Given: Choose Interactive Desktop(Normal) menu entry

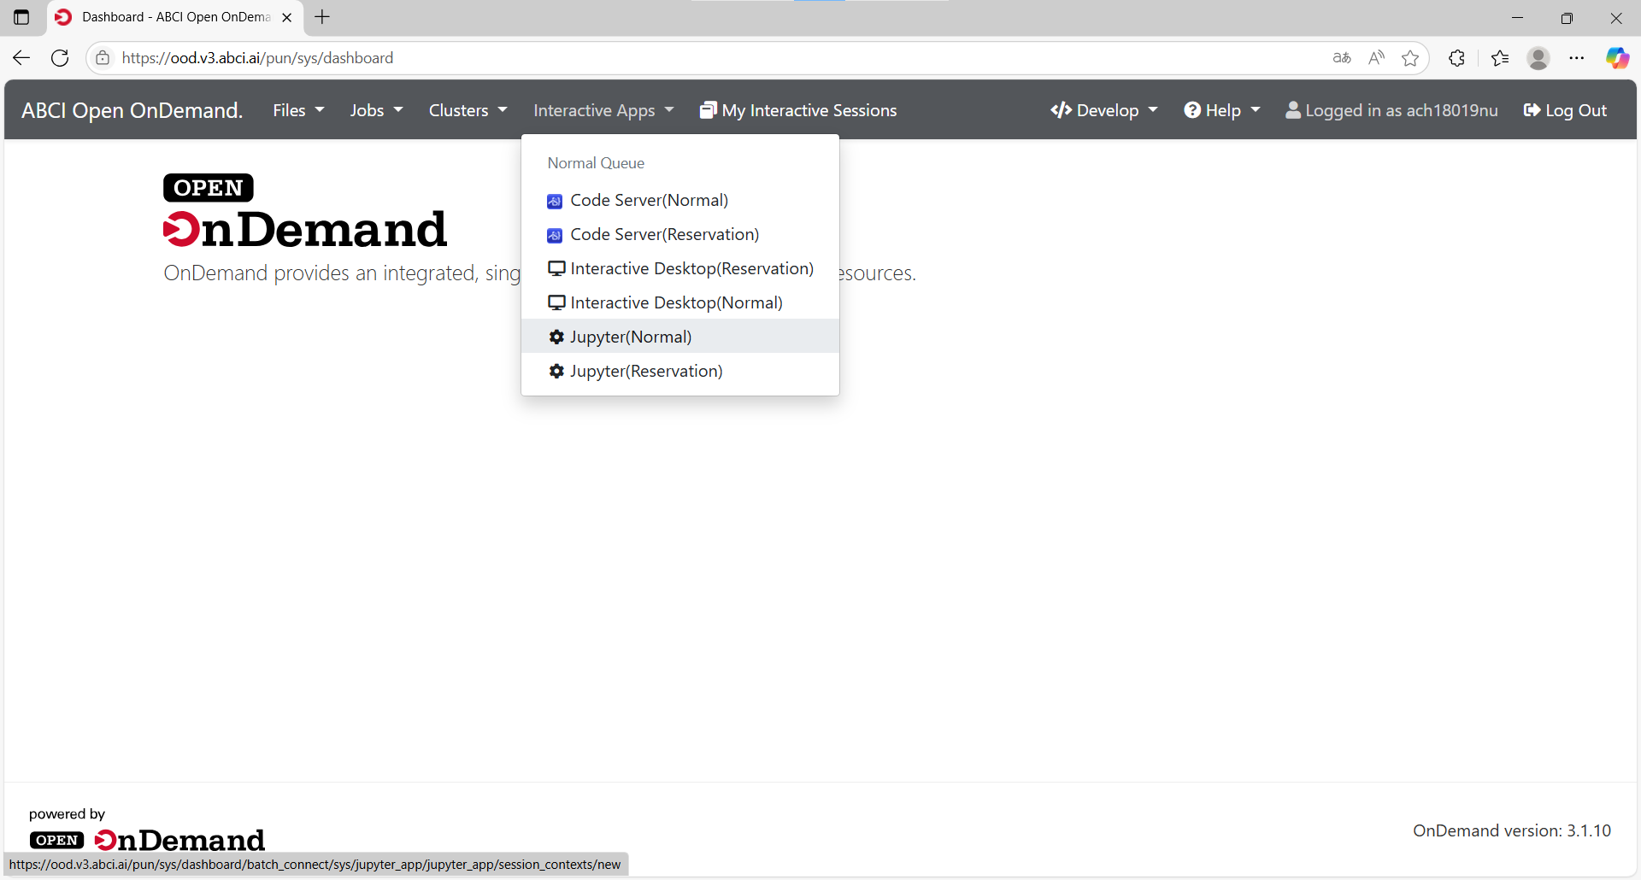Looking at the screenshot, I should pyautogui.click(x=680, y=302).
